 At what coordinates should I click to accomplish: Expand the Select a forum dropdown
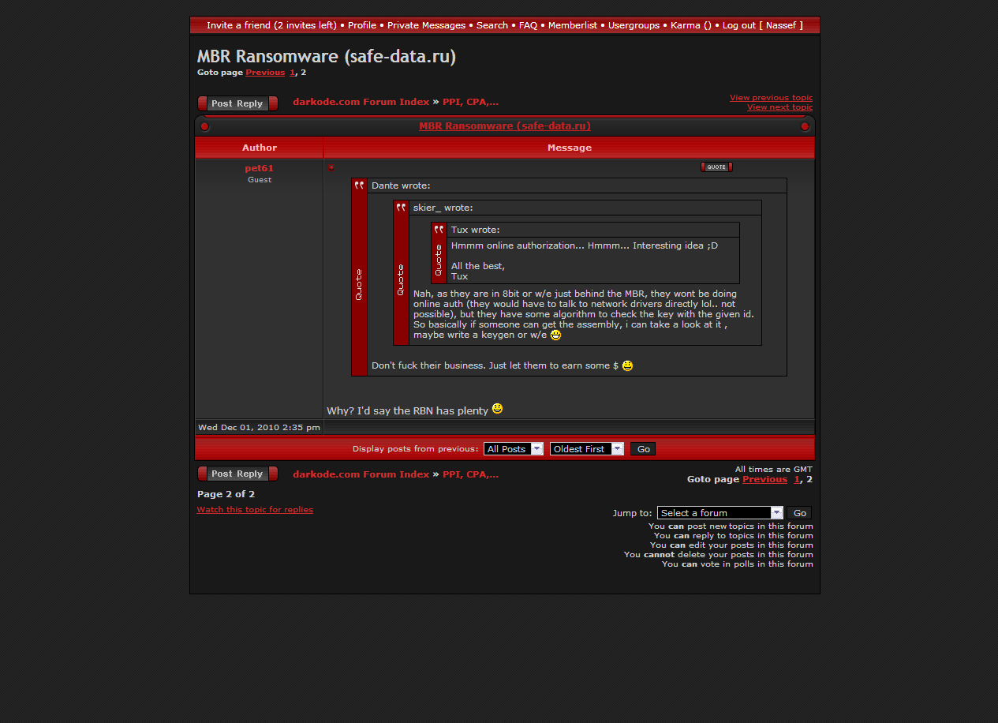point(720,513)
